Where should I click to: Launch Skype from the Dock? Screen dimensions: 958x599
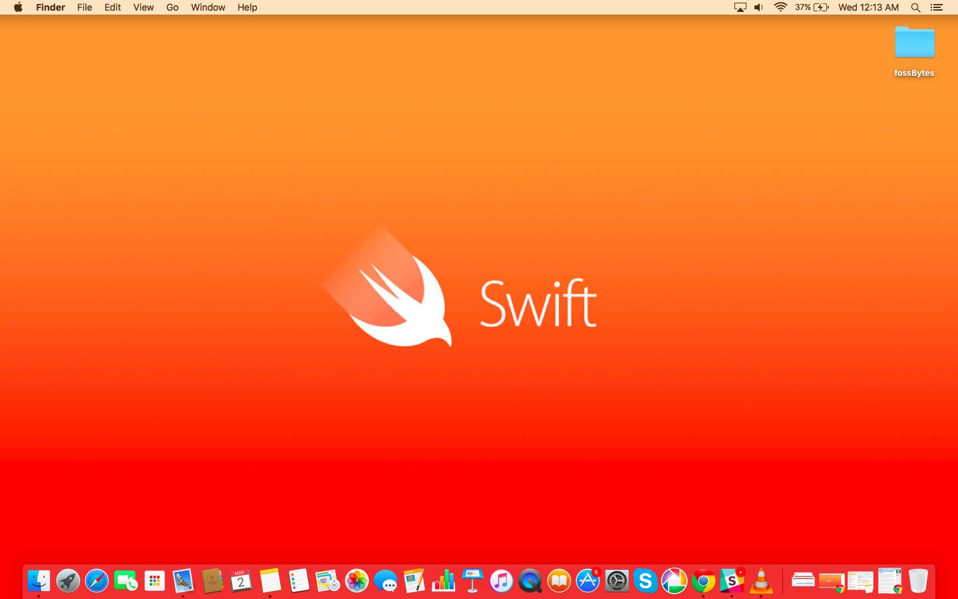tap(645, 581)
